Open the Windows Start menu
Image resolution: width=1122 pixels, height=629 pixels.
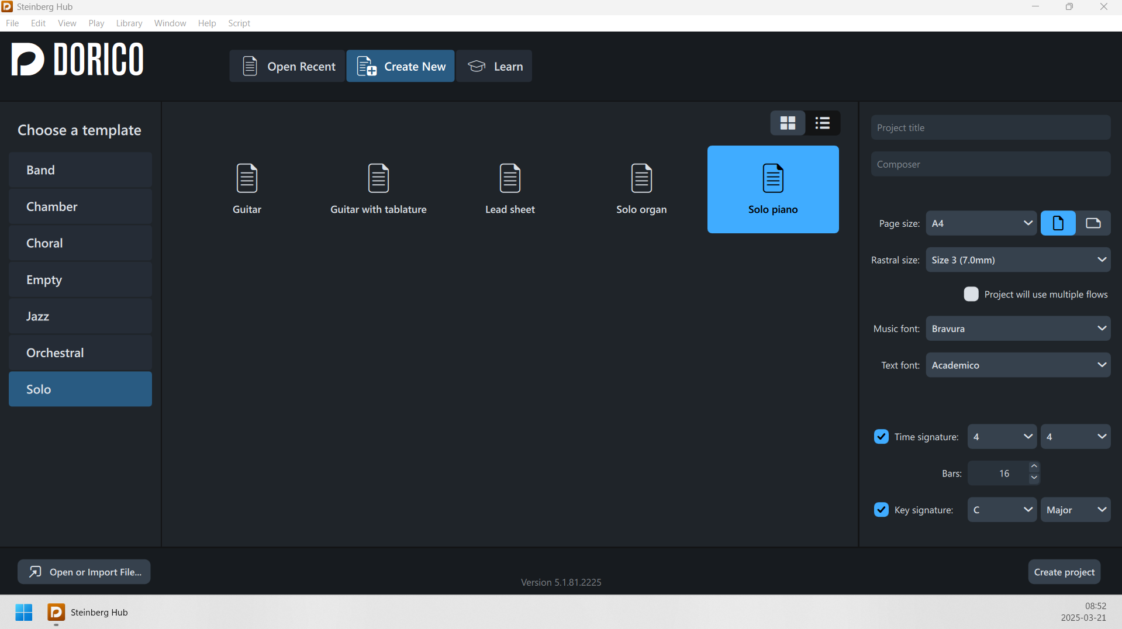point(24,612)
